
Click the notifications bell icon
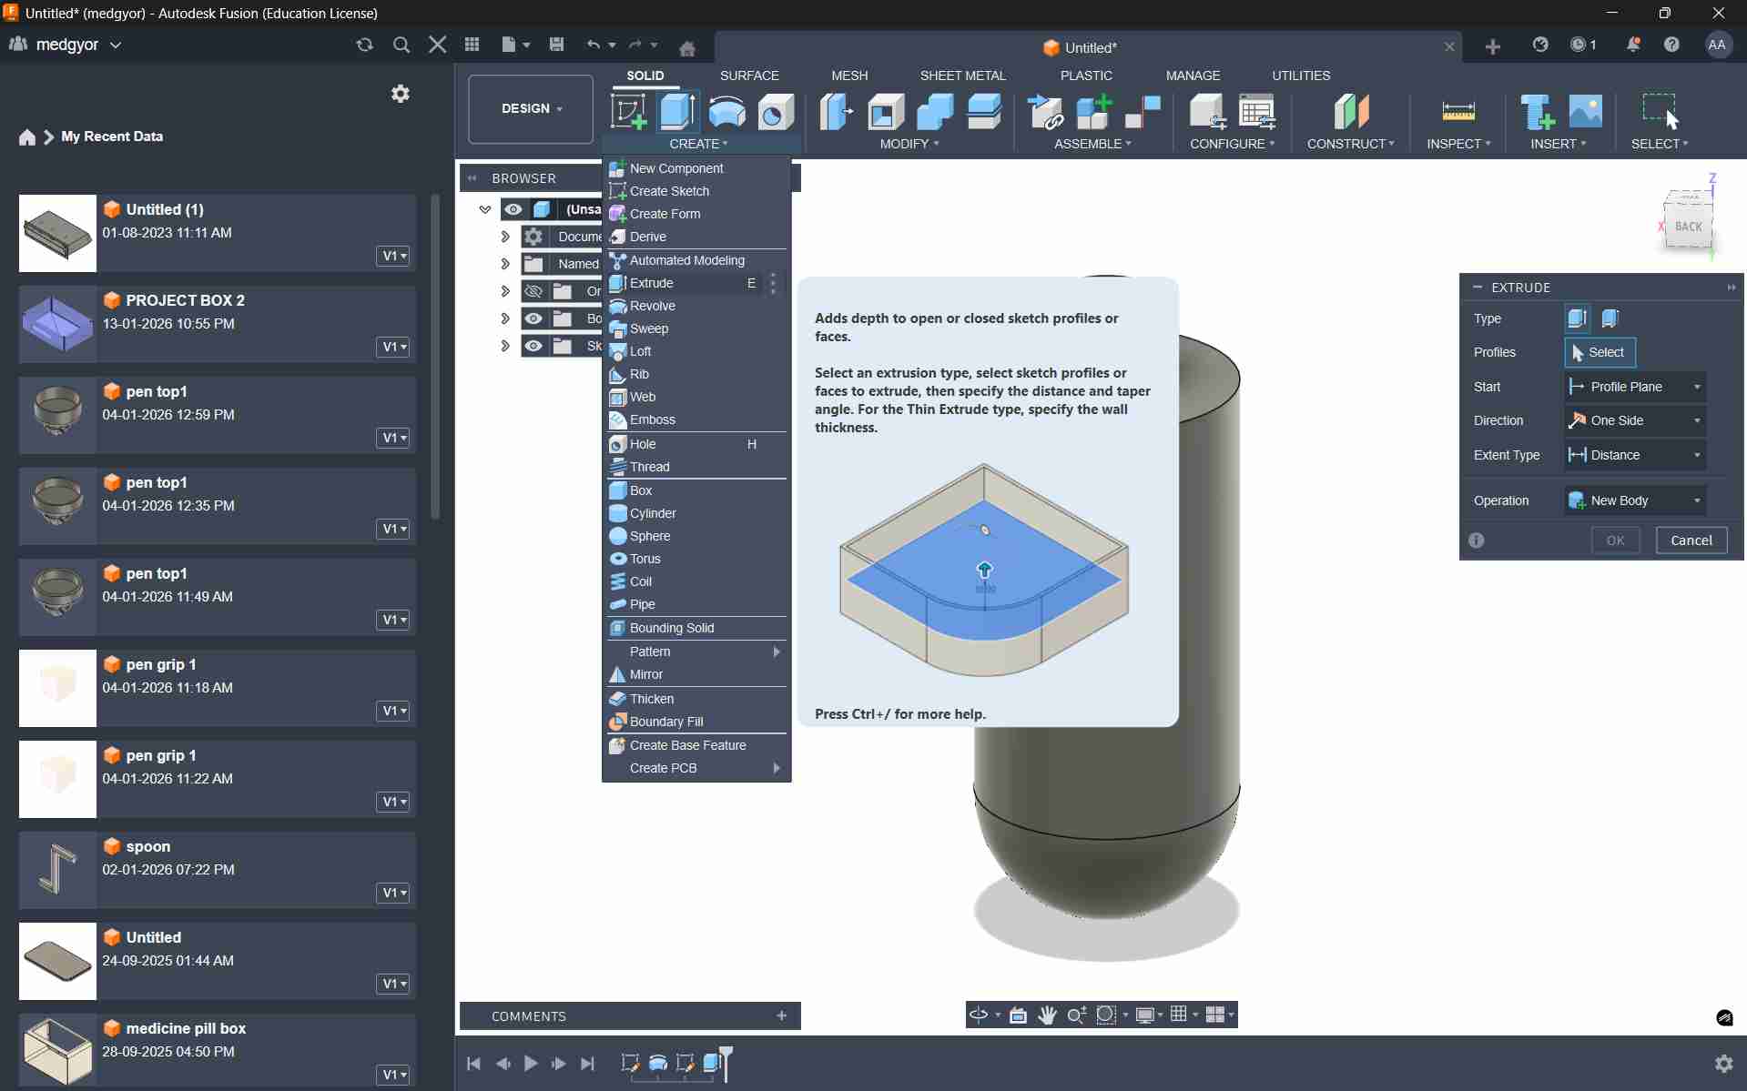point(1633,45)
